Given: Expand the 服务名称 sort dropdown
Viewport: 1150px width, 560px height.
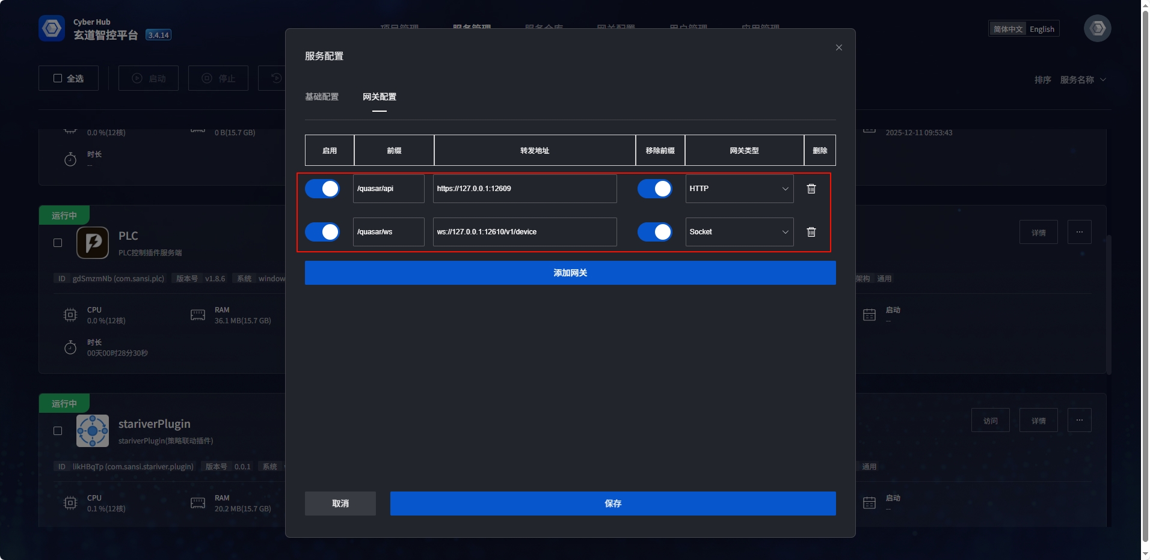Looking at the screenshot, I should click(x=1082, y=80).
